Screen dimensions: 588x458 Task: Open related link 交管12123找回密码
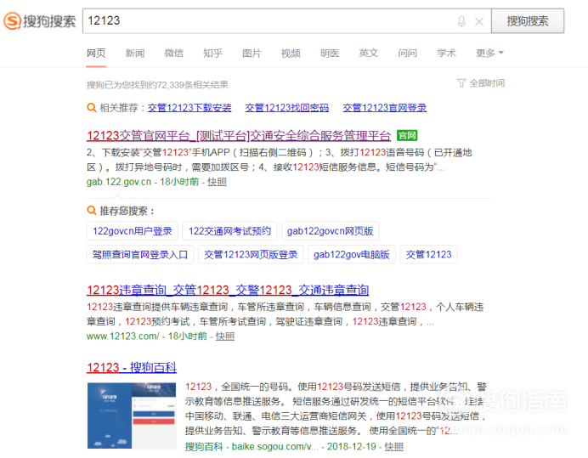pos(287,108)
